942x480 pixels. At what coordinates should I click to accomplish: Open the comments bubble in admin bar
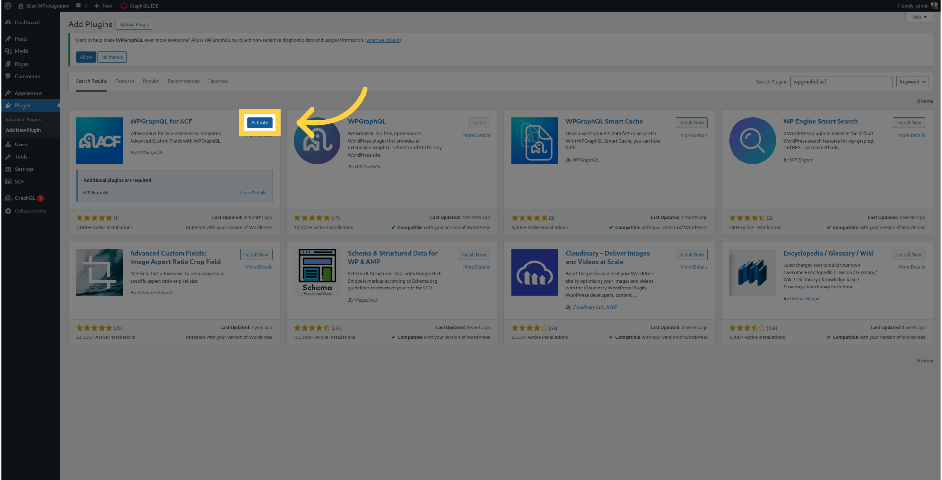(x=81, y=6)
